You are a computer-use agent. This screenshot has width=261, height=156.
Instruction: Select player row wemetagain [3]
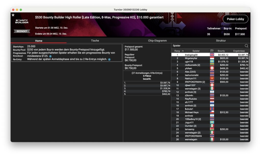(210, 89)
